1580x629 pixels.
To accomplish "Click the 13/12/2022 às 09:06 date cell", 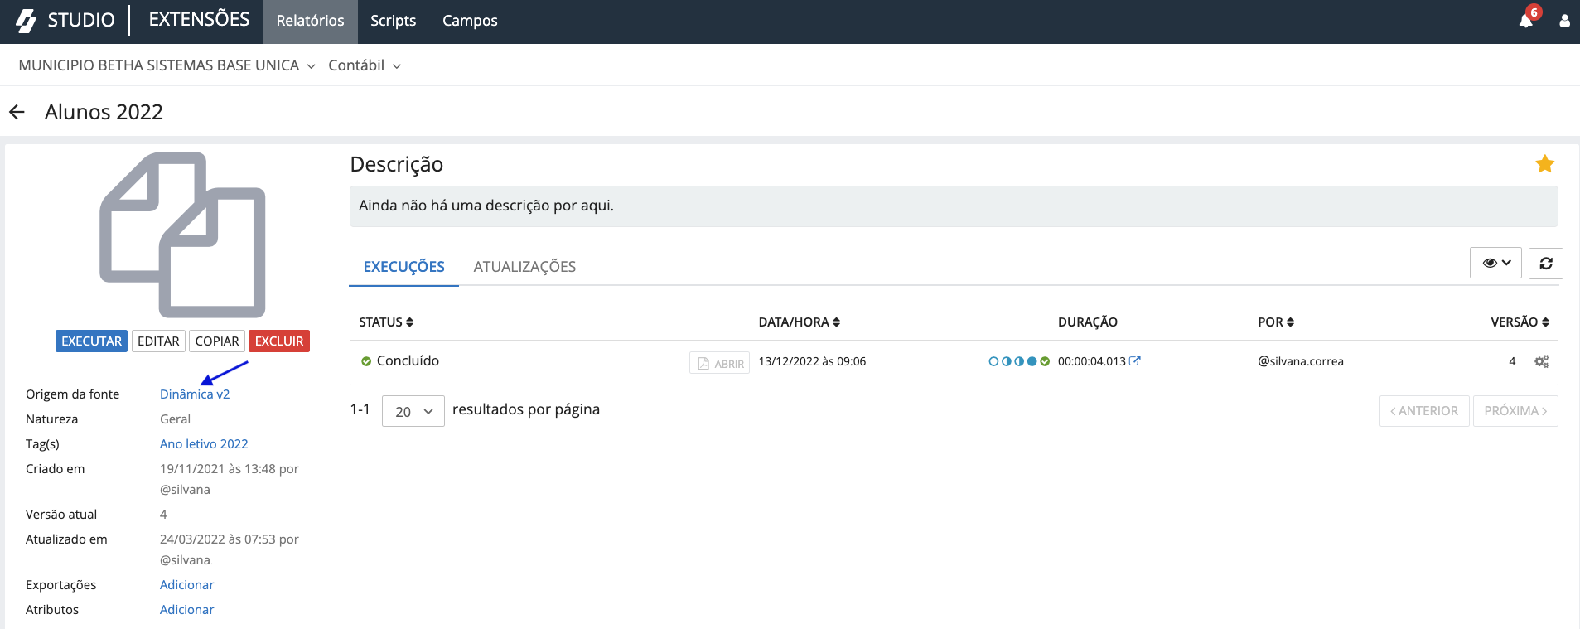I will coord(812,361).
